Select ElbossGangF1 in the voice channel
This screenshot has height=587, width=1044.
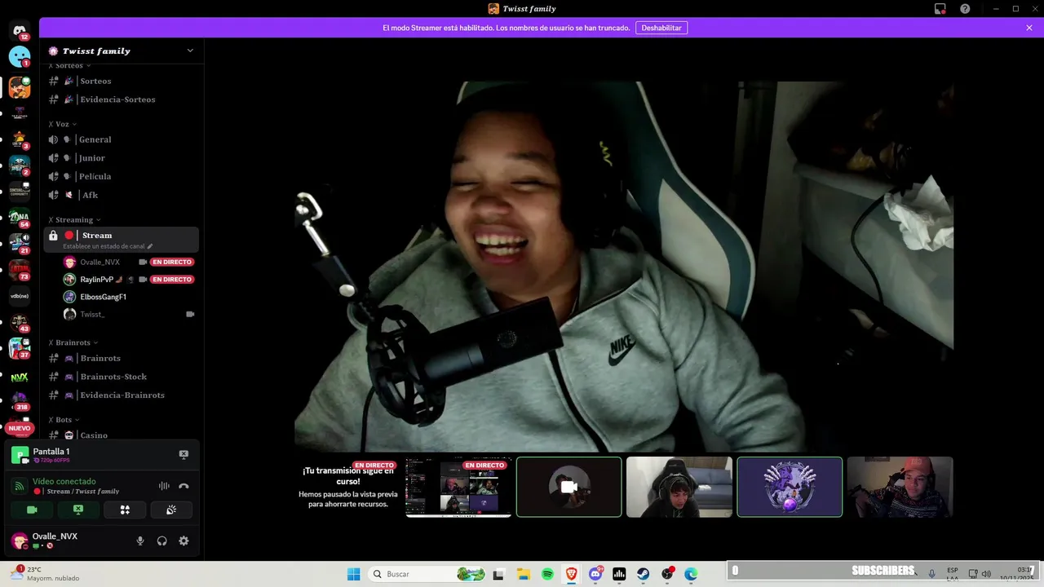[129, 297]
